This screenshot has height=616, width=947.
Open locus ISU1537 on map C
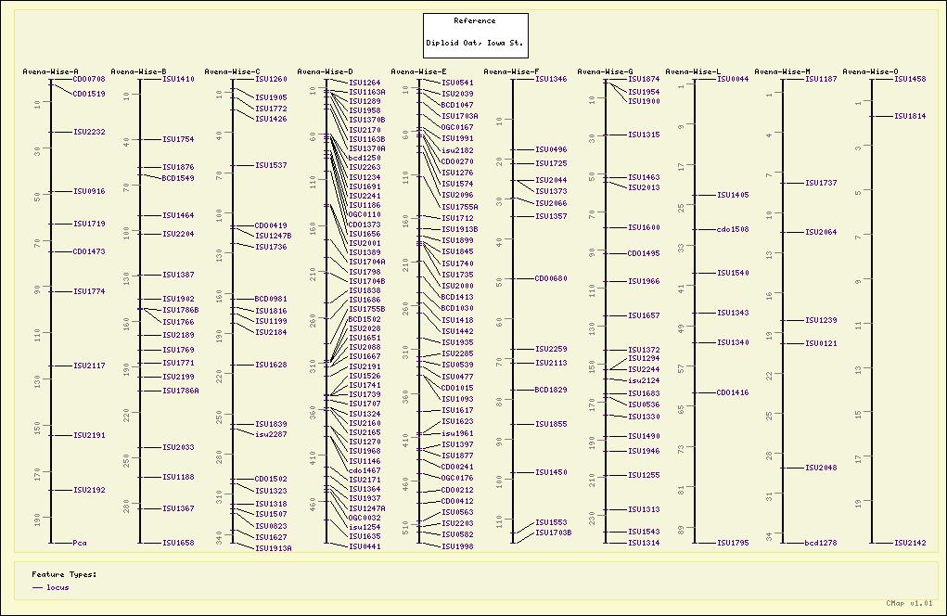271,165
